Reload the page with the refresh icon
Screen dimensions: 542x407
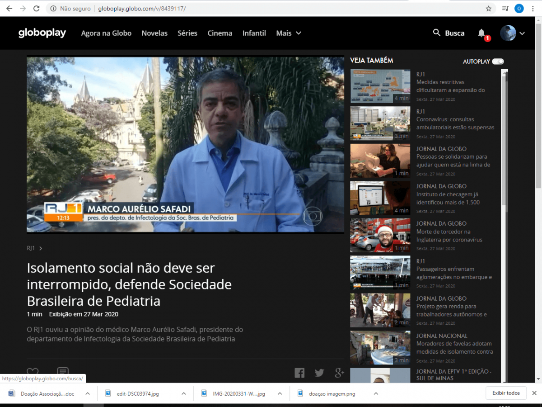tap(37, 9)
